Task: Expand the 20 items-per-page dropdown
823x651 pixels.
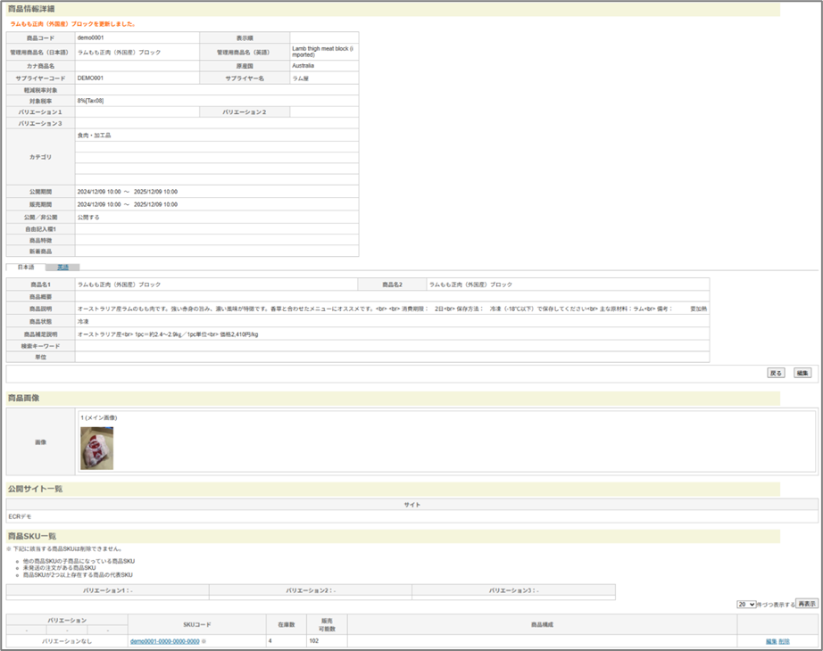Action: [x=746, y=604]
